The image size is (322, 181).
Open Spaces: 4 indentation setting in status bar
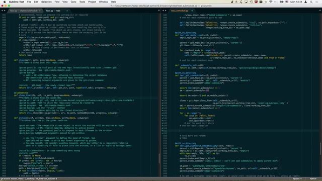tap(297, 179)
